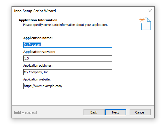
Task: Click the highlighted My Program text
Action: [32, 45]
